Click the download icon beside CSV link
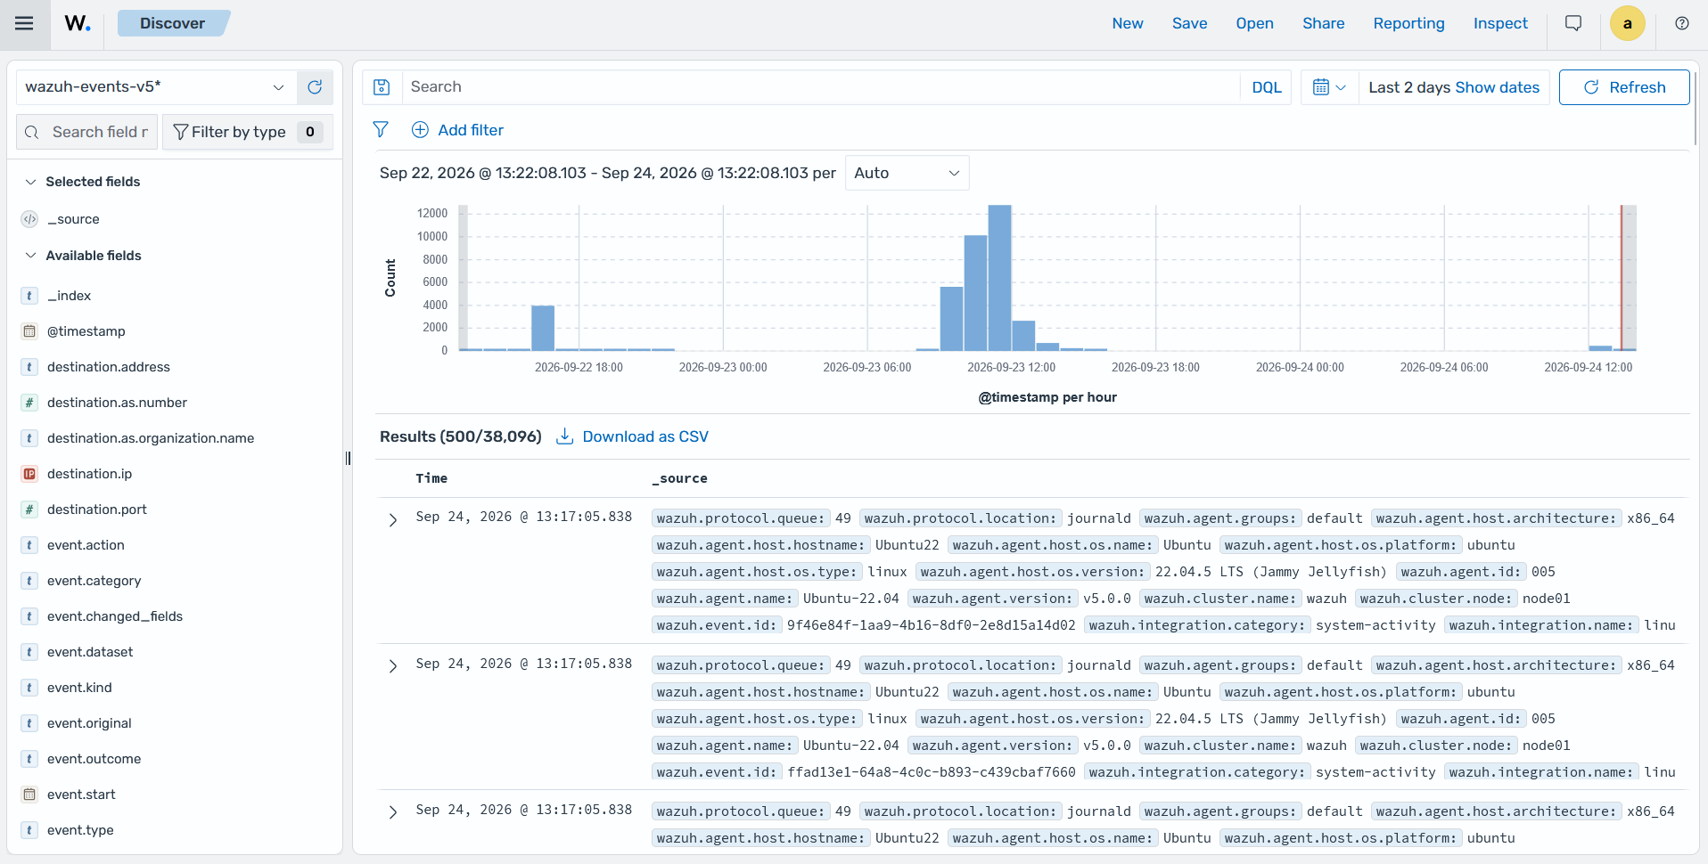The width and height of the screenshot is (1708, 864). pos(564,436)
